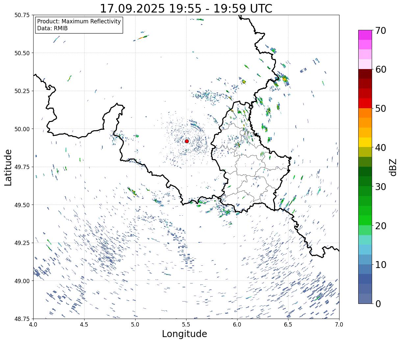Click the latitude tick label 50.75
The image size is (401, 342).
pos(22,15)
